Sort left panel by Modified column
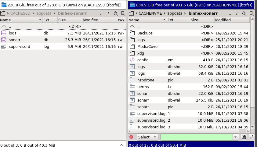This screenshot has width=257, height=147. click(99, 20)
